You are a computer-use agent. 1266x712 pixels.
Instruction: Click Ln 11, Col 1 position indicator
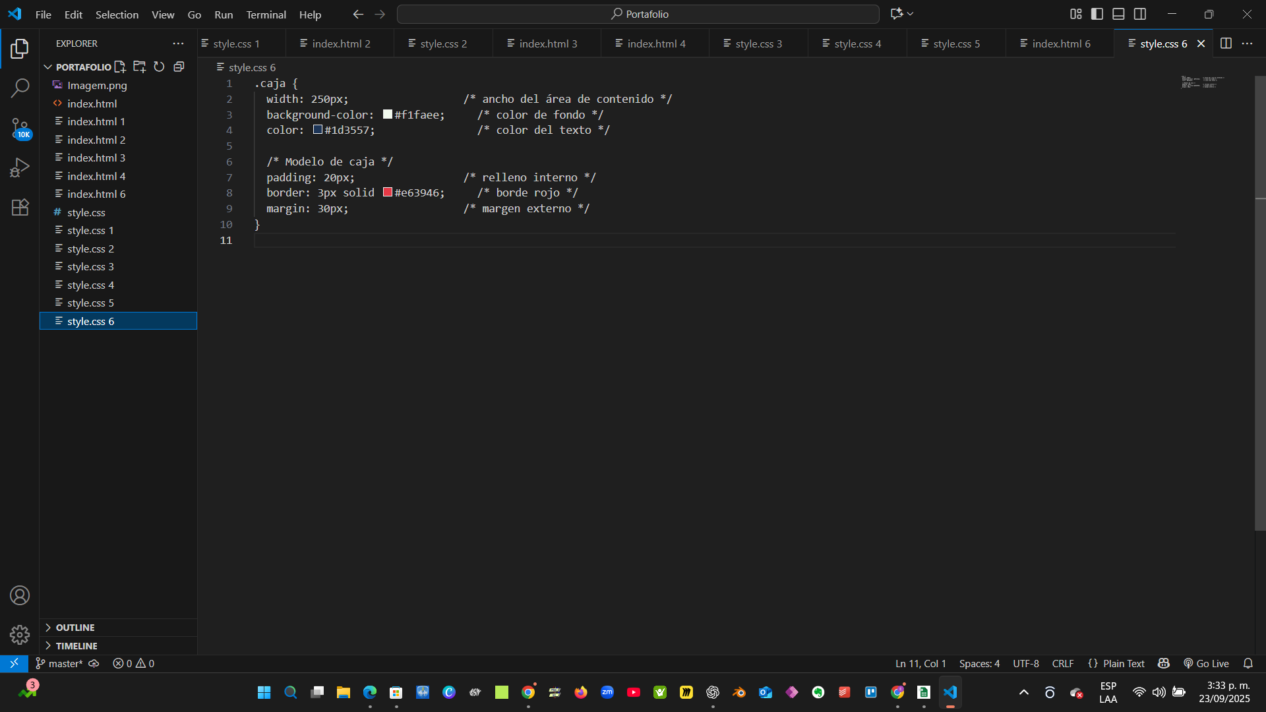click(x=920, y=663)
